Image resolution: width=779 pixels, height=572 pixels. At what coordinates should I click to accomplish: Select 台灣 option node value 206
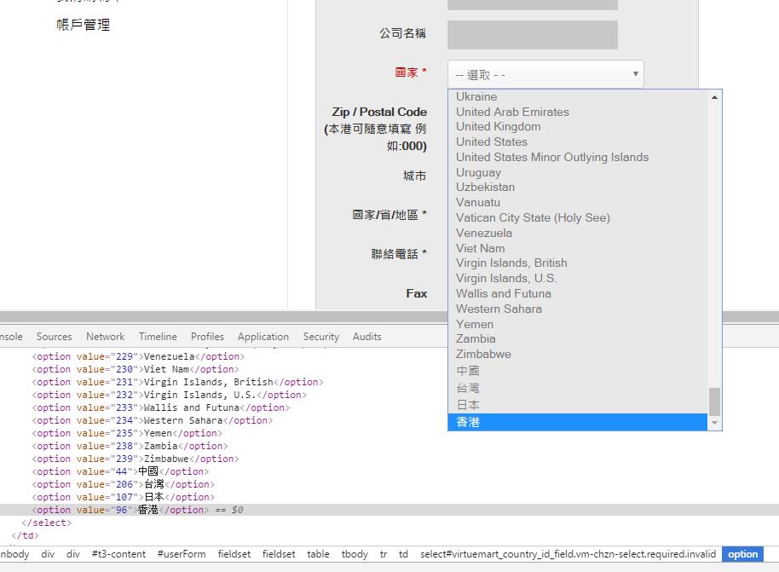click(x=124, y=484)
